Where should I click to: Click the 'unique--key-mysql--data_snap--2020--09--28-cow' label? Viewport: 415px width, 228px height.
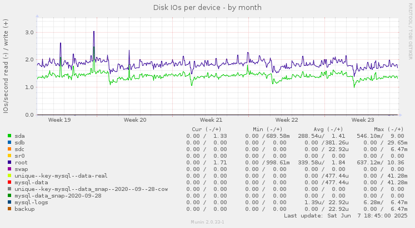(91, 189)
